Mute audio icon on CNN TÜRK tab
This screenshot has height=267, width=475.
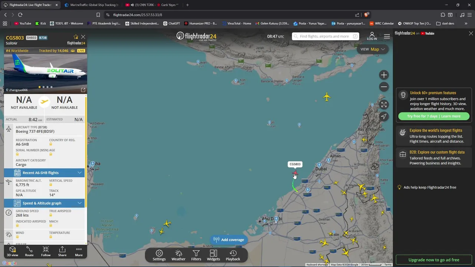coord(132,5)
